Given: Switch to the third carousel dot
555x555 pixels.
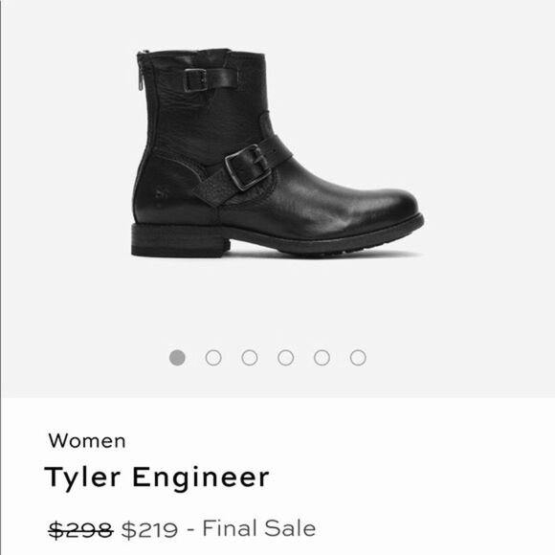Looking at the screenshot, I should click(x=250, y=358).
